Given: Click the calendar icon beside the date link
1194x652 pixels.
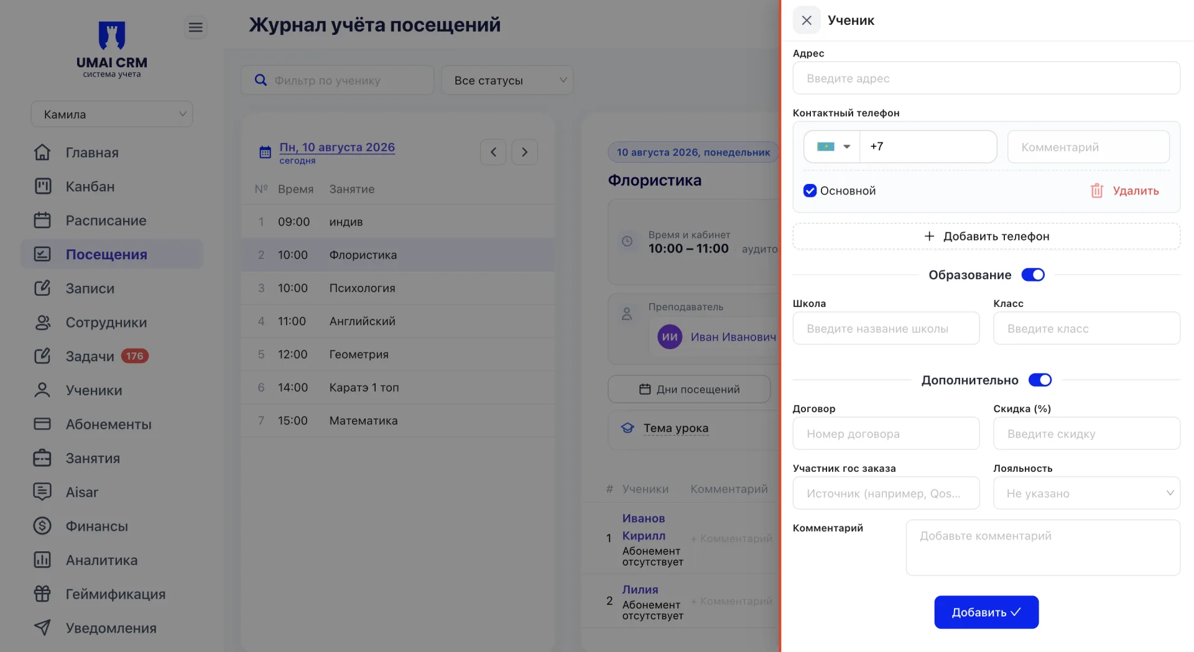Looking at the screenshot, I should [x=265, y=152].
